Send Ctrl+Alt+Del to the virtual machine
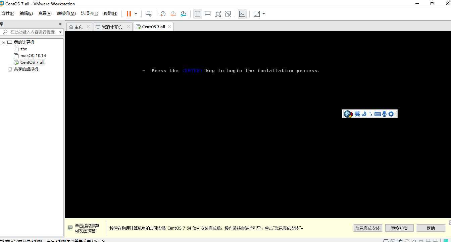Image resolution: width=451 pixels, height=242 pixels. (x=149, y=14)
